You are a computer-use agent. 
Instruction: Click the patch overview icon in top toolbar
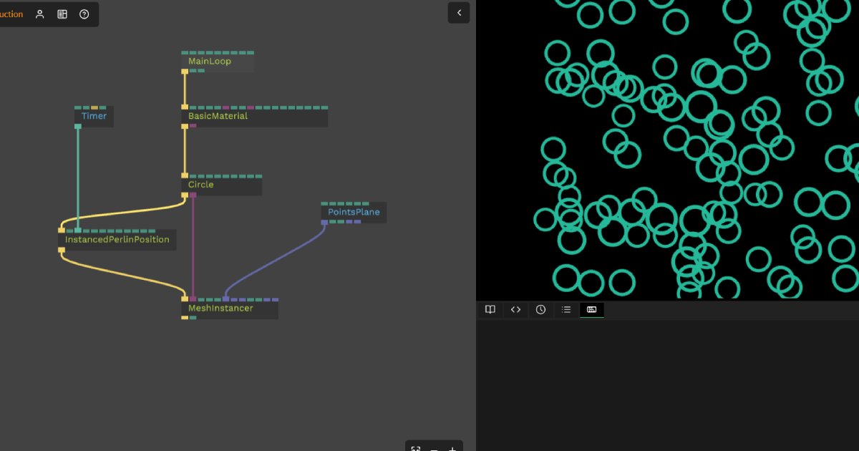62,14
